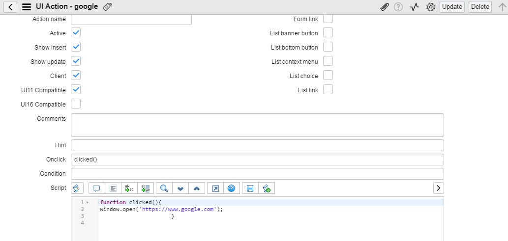The image size is (508, 241).
Task: Toggle comment icon in script toolbar
Action: (96, 188)
